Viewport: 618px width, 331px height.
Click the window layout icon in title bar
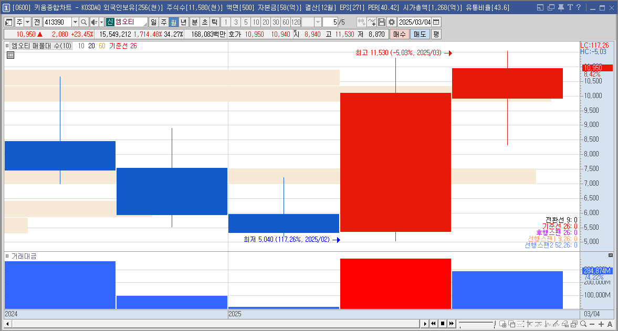pyautogui.click(x=540, y=7)
